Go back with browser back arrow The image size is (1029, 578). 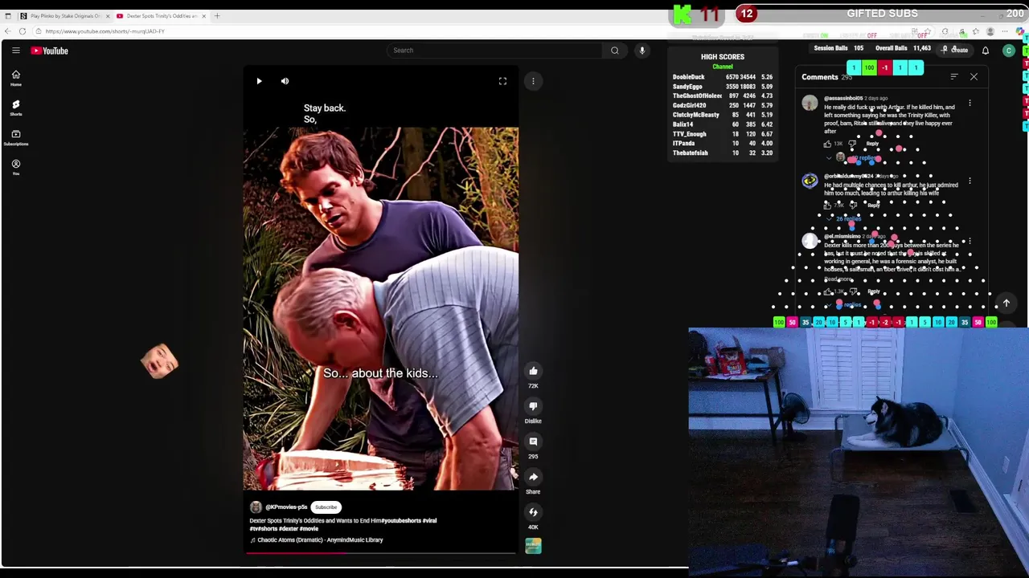pos(8,31)
